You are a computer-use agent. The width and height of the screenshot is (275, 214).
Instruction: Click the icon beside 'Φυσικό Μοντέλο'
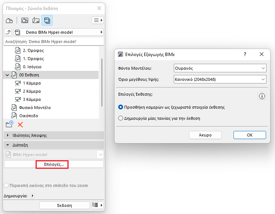click(x=14, y=108)
